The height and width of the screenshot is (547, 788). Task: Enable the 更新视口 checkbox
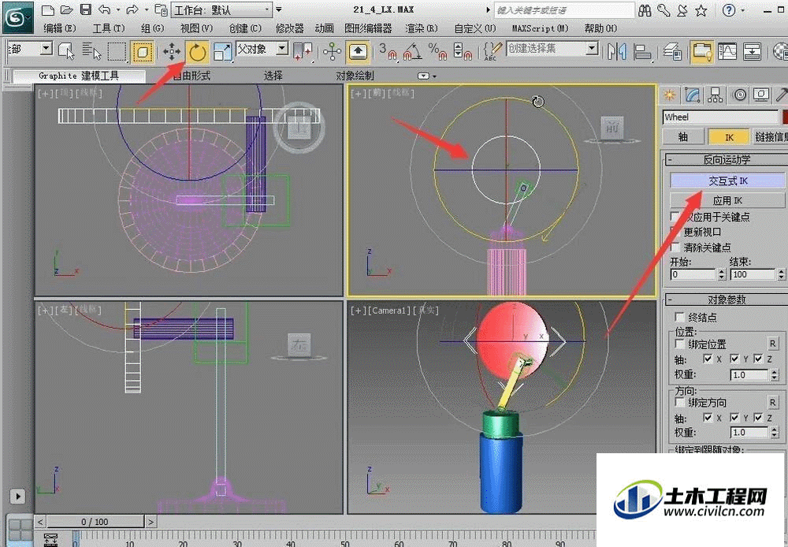[x=676, y=231]
